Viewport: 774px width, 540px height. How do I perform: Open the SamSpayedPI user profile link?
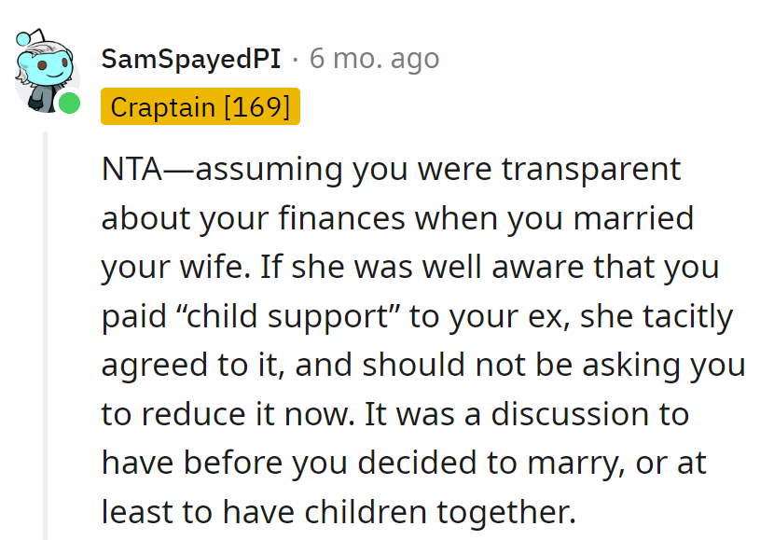click(x=190, y=59)
